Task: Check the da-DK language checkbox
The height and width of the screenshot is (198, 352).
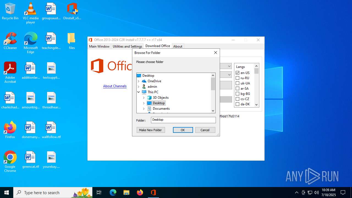Action: click(238, 104)
